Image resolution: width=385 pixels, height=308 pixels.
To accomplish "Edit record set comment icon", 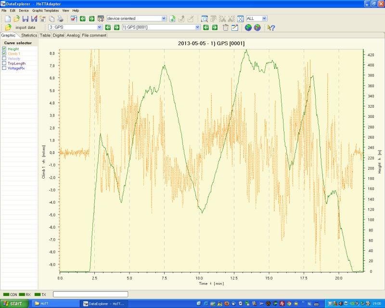I will [235, 27].
